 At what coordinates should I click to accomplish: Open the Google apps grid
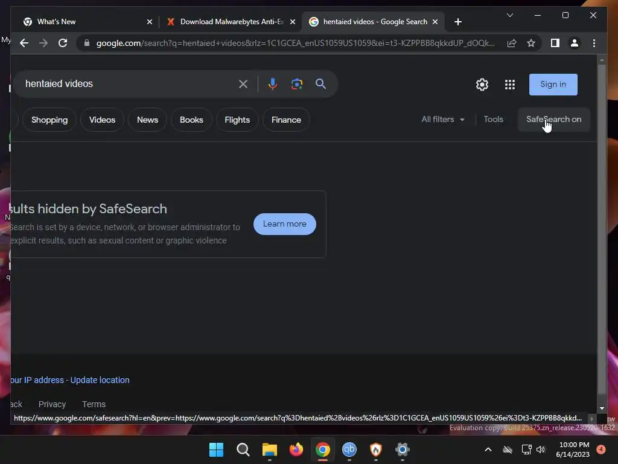(509, 85)
